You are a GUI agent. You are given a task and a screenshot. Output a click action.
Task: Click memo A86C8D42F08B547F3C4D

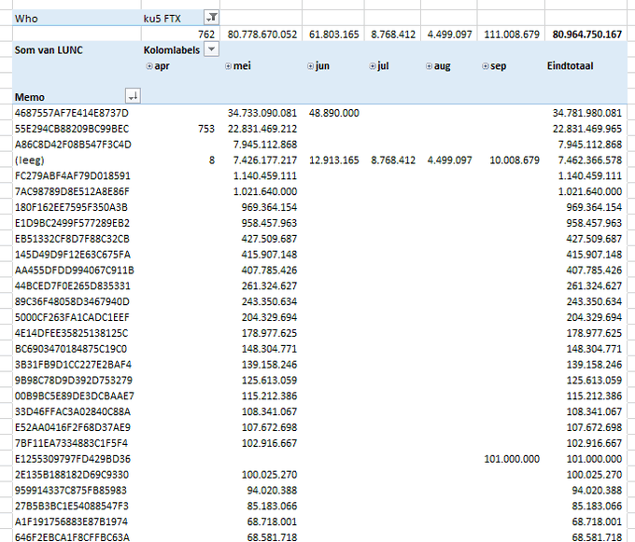73,145
